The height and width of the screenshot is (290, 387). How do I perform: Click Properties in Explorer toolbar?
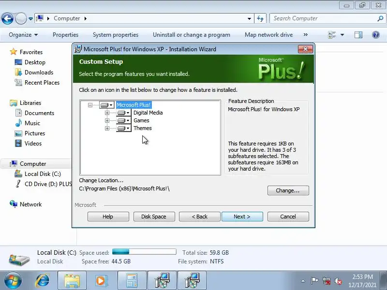point(66,35)
